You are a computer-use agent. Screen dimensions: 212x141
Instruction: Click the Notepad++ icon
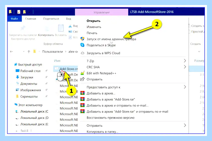[83, 73]
